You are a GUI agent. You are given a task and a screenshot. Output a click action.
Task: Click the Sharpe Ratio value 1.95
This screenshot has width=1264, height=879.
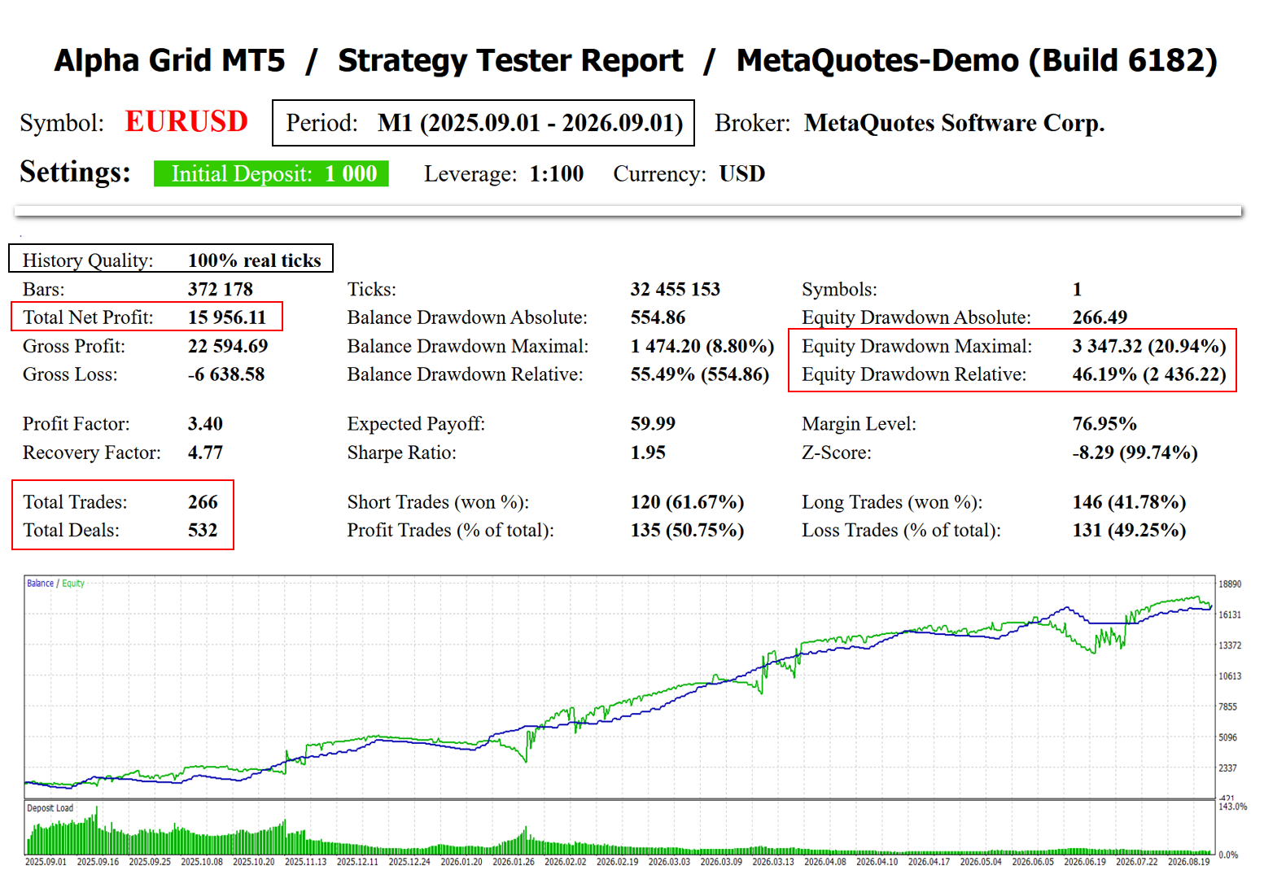(648, 453)
